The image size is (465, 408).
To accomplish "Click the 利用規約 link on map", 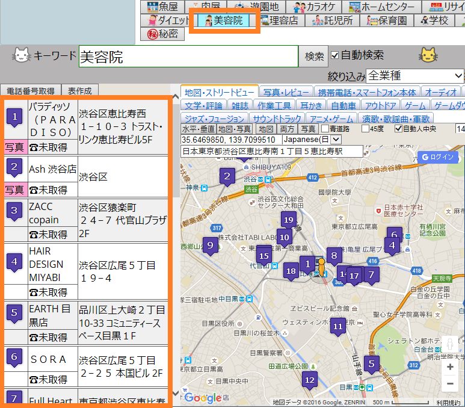I will [x=448, y=403].
